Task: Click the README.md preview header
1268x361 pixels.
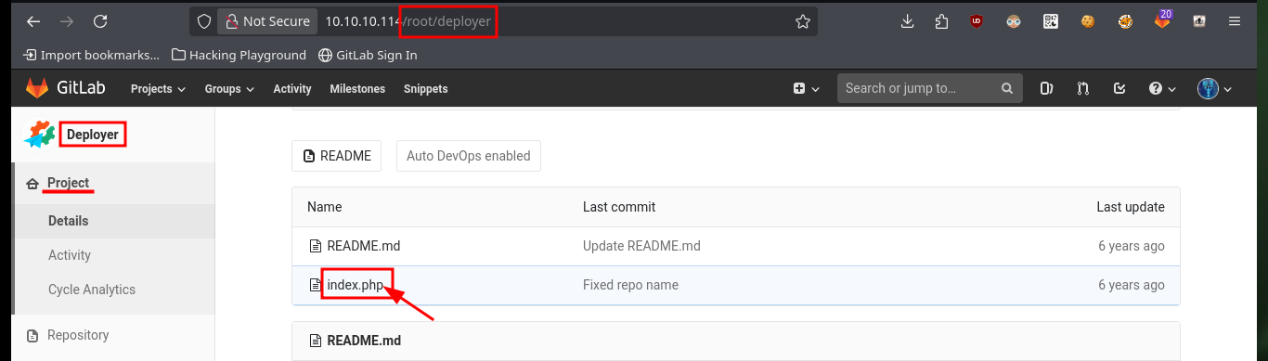Action: point(364,341)
